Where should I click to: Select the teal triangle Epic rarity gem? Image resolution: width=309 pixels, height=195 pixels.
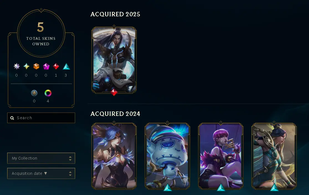click(66, 66)
